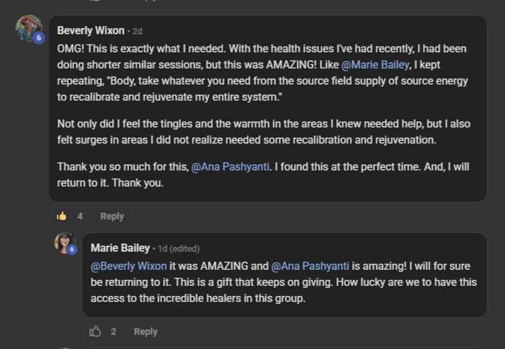The image size is (505, 349).
Task: Open the @Ana Pashyanti mention in Beverly's comment
Action: click(x=231, y=166)
